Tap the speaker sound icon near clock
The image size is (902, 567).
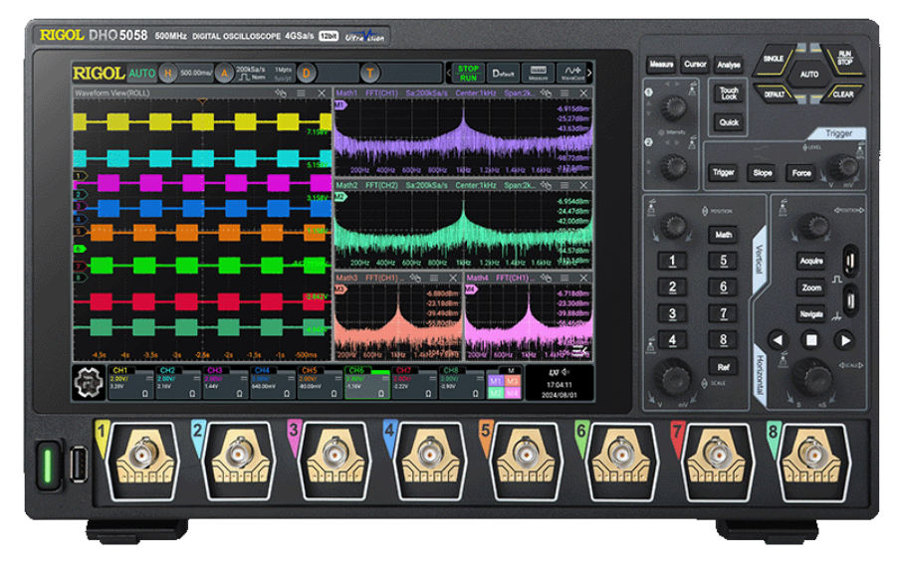[565, 372]
